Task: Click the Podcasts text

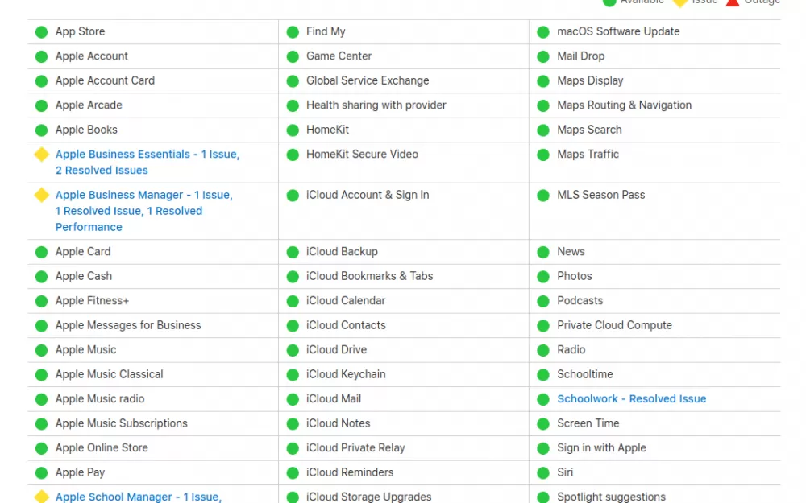Action: click(580, 301)
